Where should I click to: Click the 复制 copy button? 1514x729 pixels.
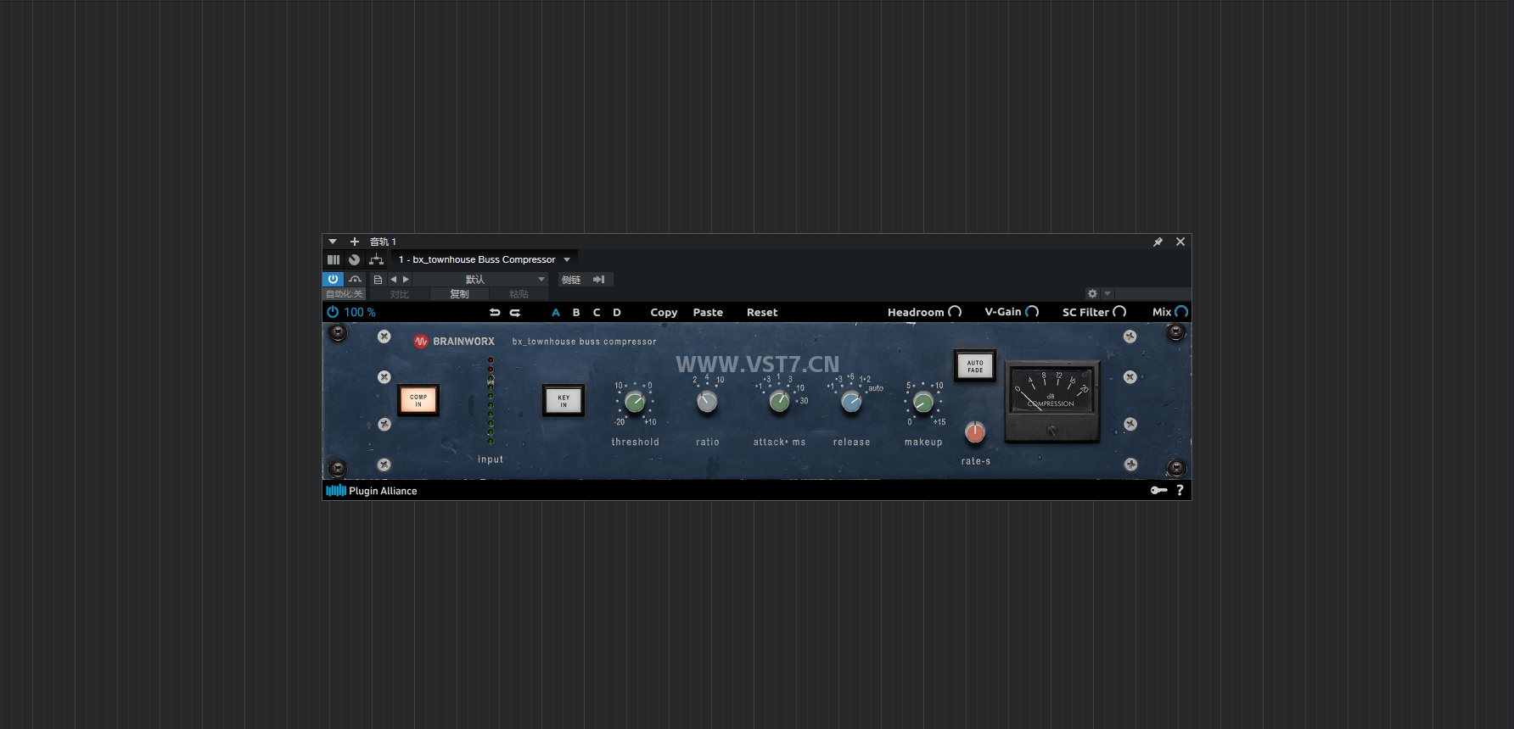point(459,294)
